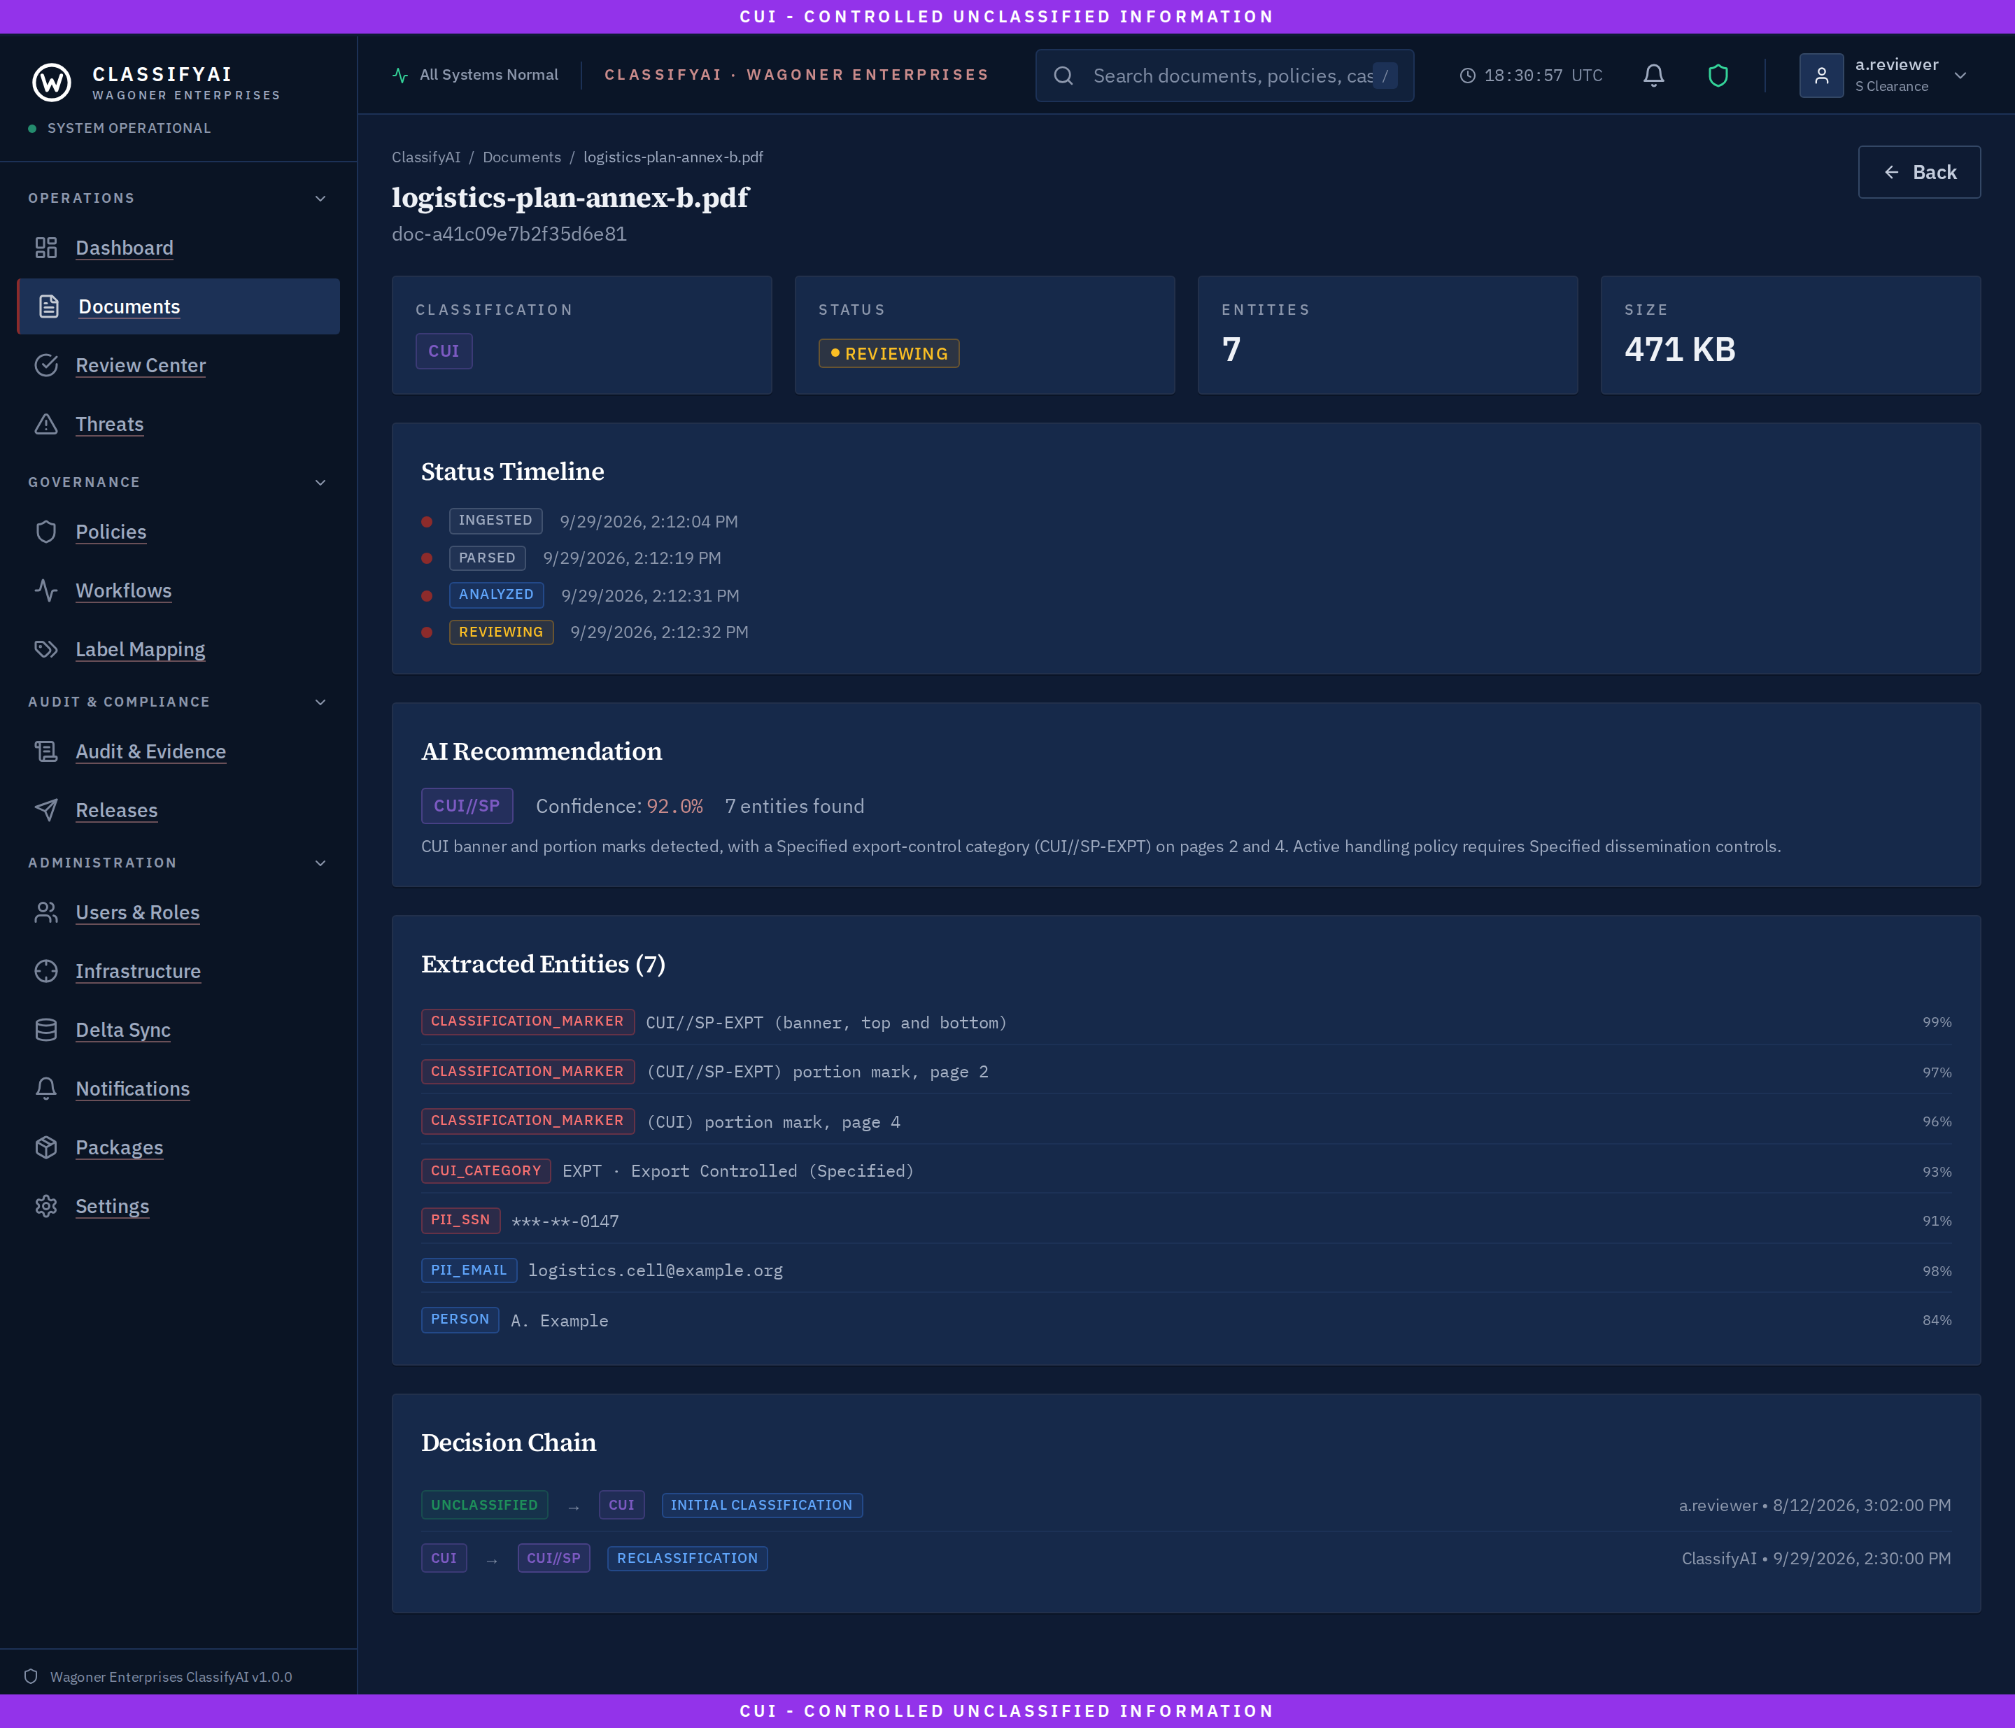2015x1728 pixels.
Task: Open the Label Mapping page
Action: (178, 650)
